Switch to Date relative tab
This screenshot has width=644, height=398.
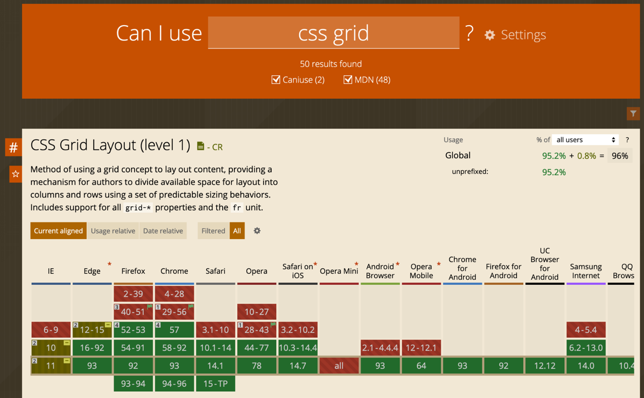[163, 231]
